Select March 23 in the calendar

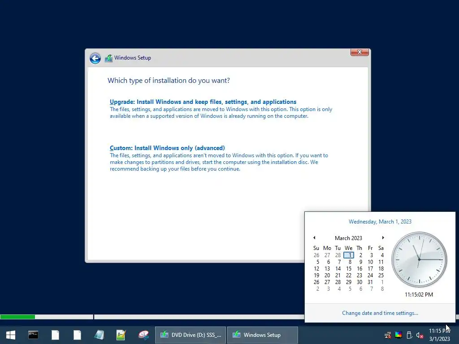click(359, 275)
